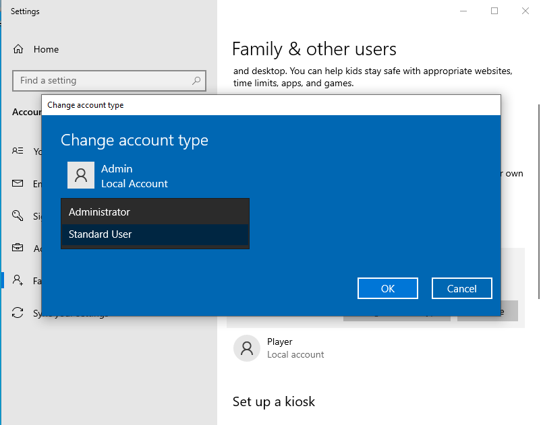The height and width of the screenshot is (425, 541).
Task: Open the Sign-in options key icon
Action: pos(18,216)
